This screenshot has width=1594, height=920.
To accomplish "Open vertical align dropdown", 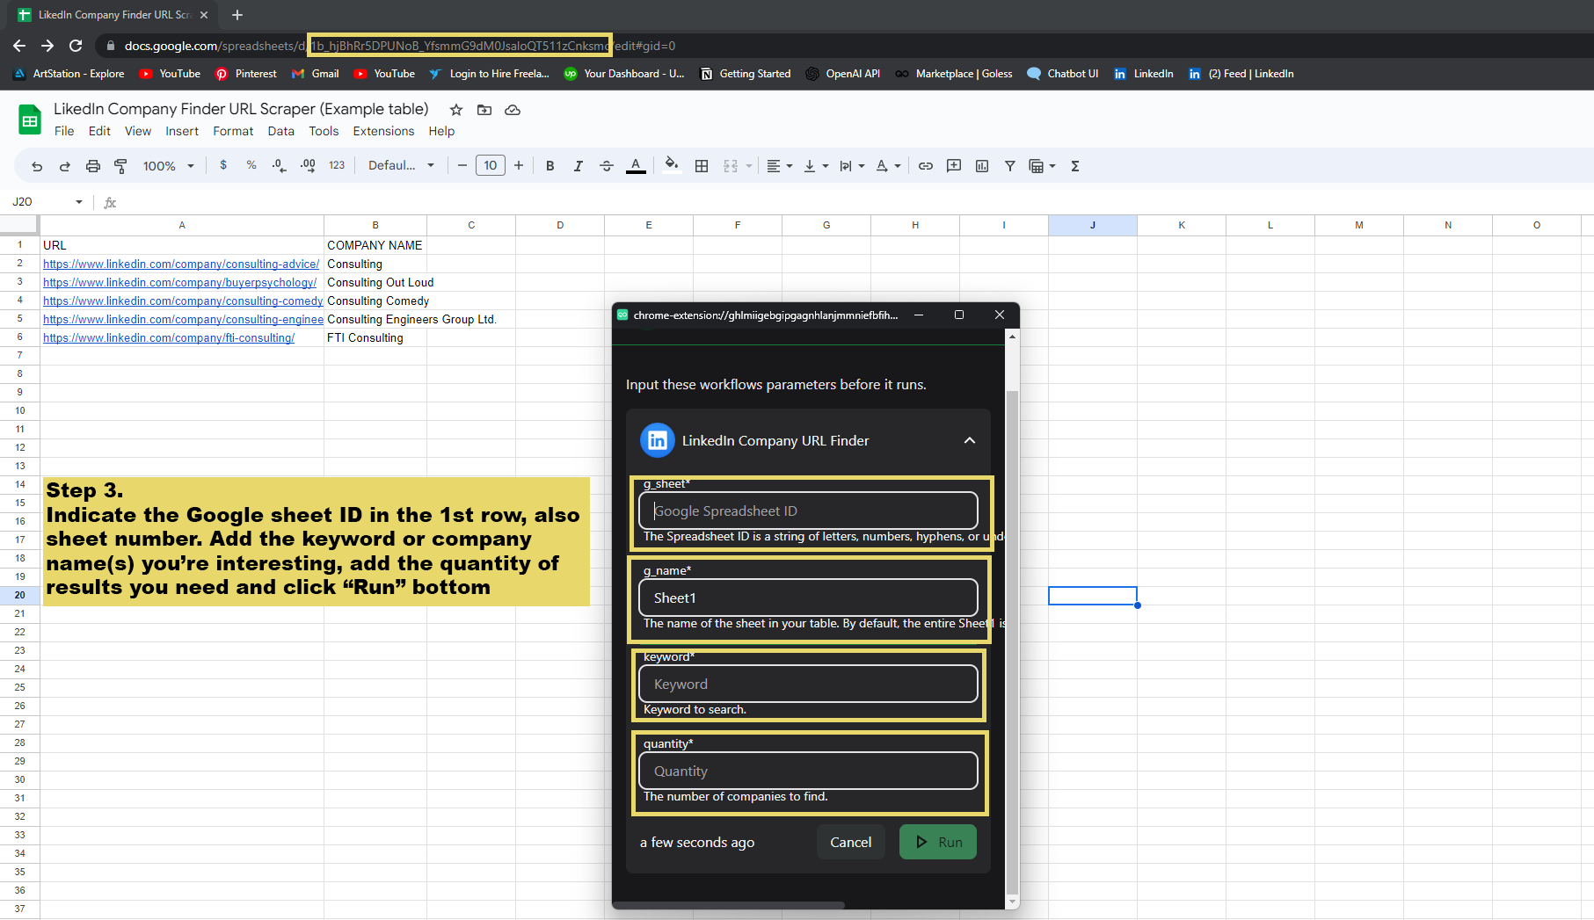I will point(816,166).
